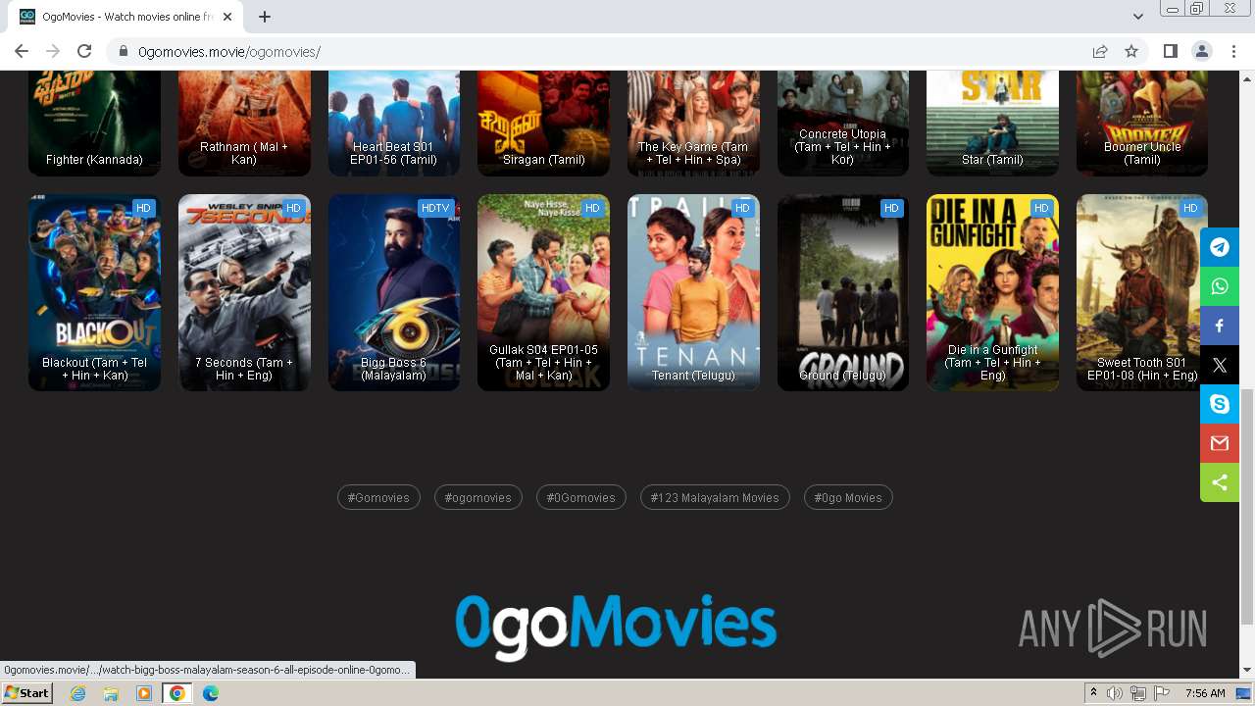The height and width of the screenshot is (706, 1255).
Task: Click Chrome icon in taskbar
Action: click(x=177, y=693)
